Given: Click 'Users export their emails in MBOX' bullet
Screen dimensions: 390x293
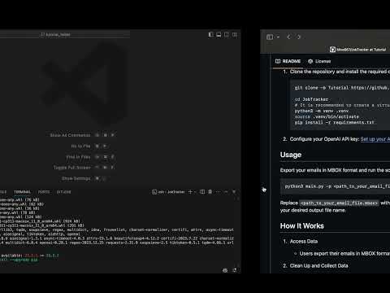Looking at the screenshot, I should click(344, 253).
